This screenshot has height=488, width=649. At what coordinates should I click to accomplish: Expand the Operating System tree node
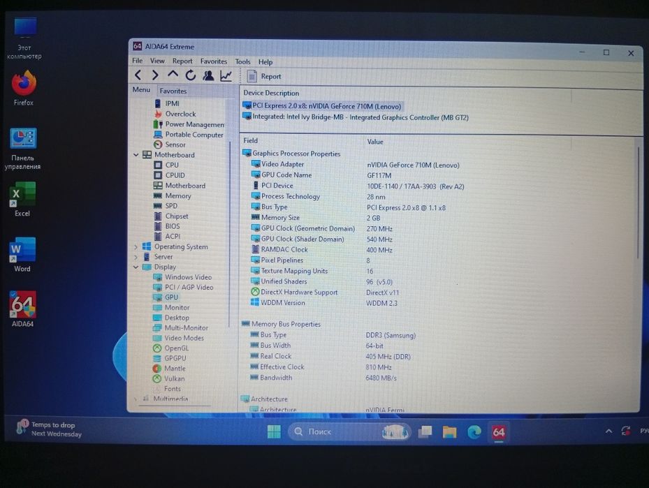pos(136,247)
